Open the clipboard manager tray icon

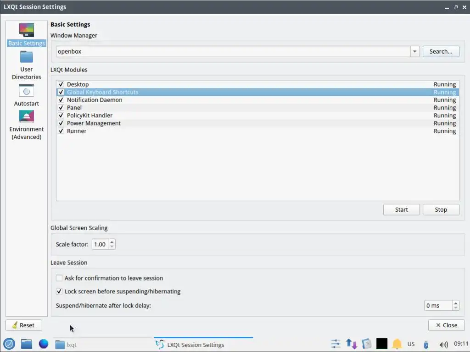366,344
